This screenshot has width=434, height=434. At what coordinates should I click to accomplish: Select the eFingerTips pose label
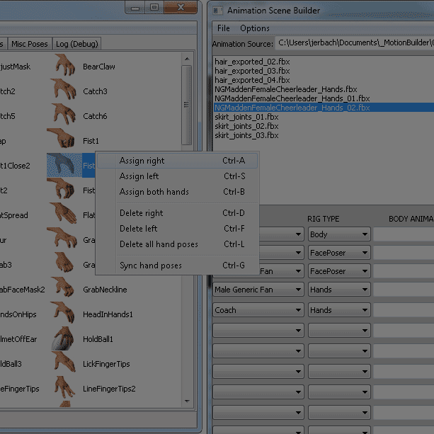(20, 388)
